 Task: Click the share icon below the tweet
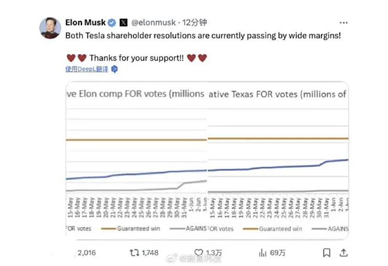(x=343, y=252)
